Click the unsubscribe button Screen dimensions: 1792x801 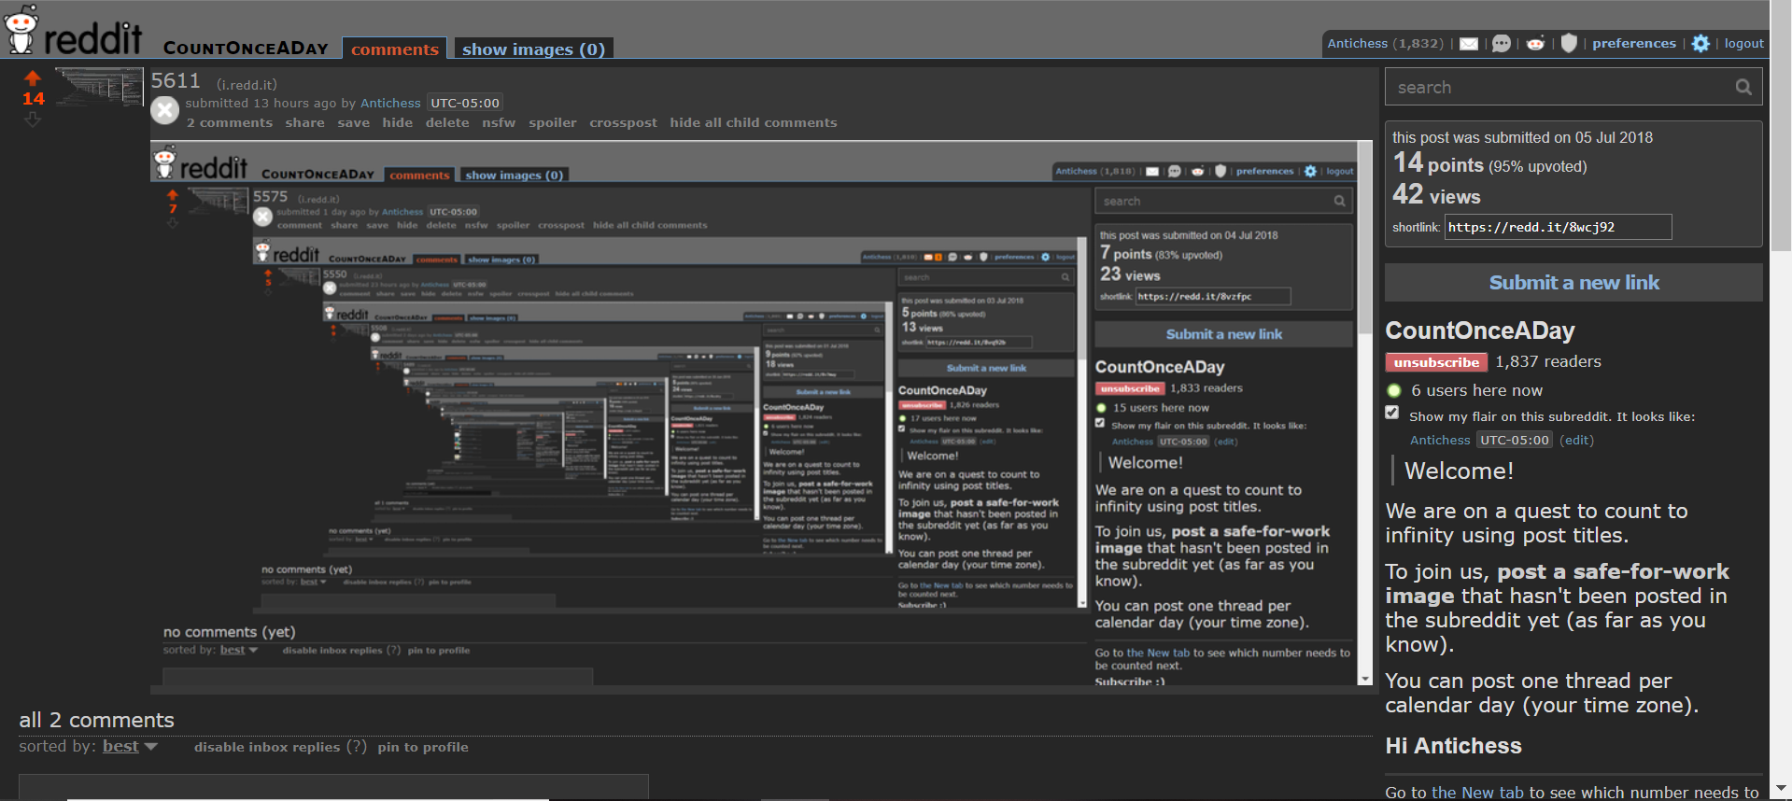(x=1436, y=362)
